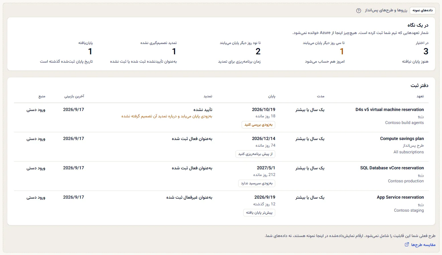This screenshot has height=255, width=442.
Task: Click the در یک نگاه heading
Action: click(418, 25)
